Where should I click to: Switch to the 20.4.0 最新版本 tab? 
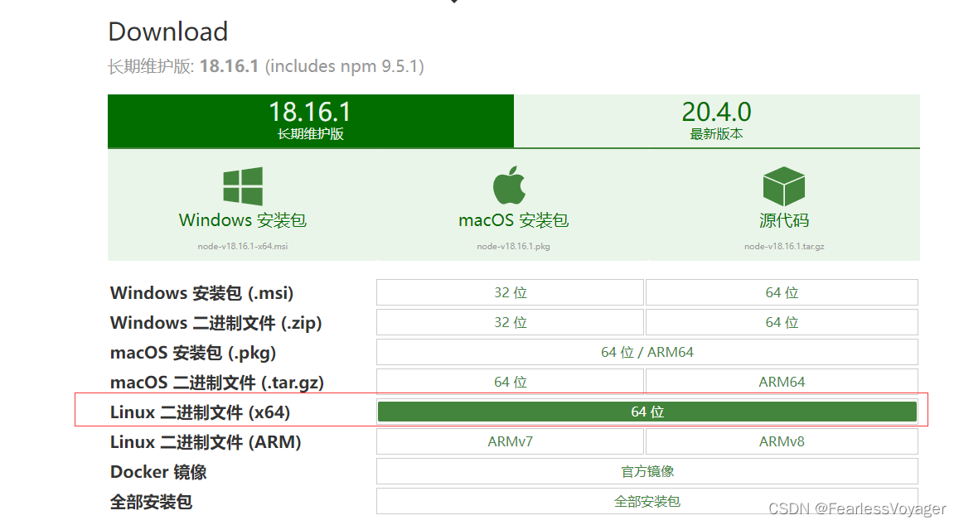coord(717,121)
